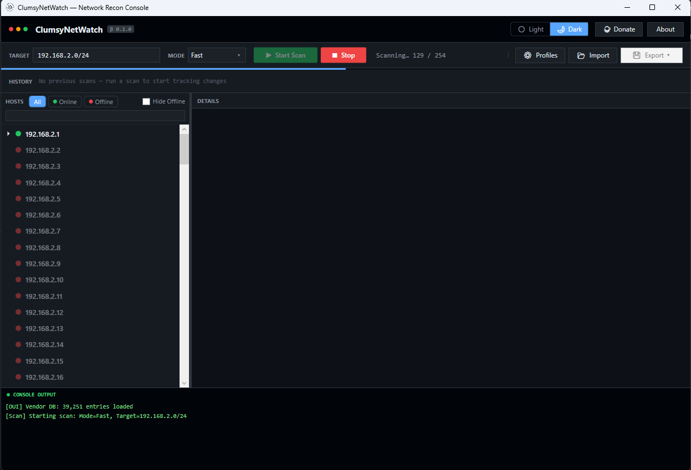Open the About dialog
The height and width of the screenshot is (470, 691).
click(x=665, y=29)
